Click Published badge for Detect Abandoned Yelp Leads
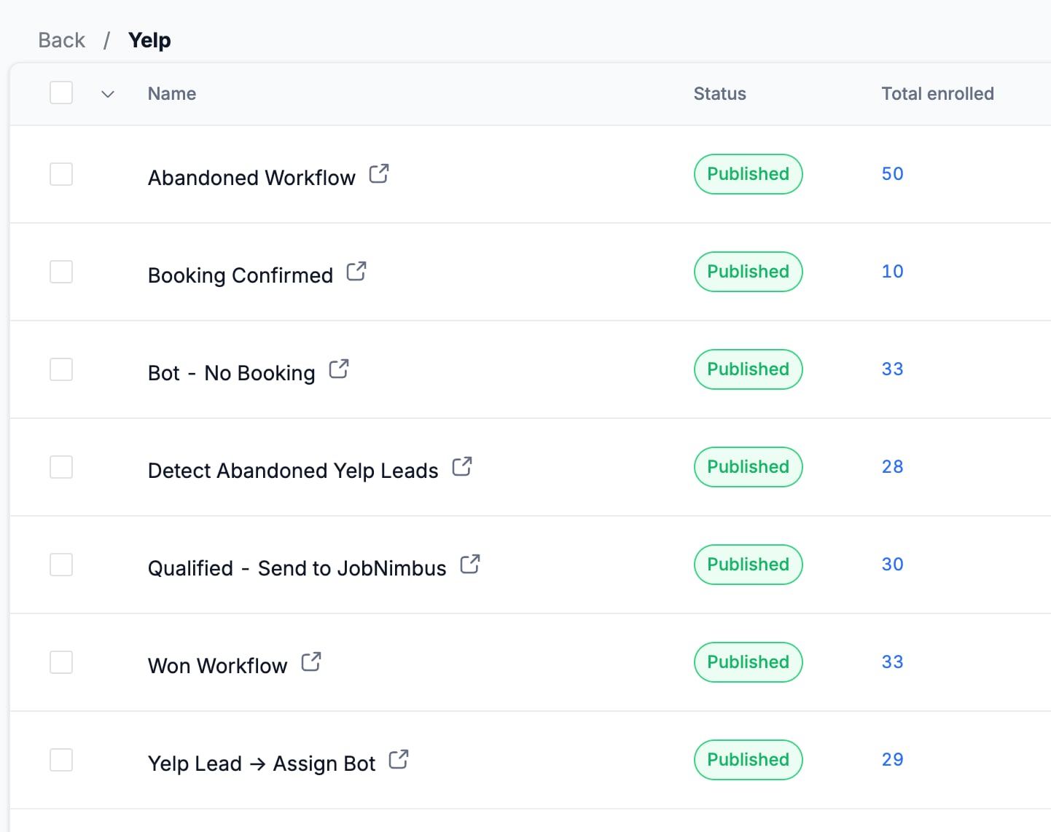Screen dimensions: 1051x832 749,467
